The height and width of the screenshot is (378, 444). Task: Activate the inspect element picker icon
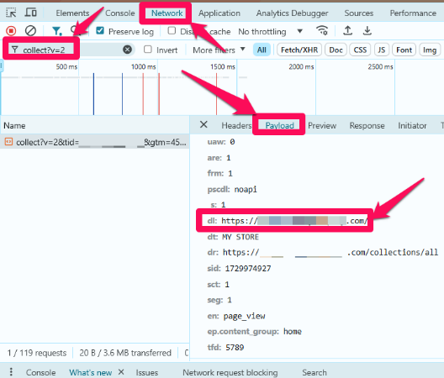tap(11, 13)
